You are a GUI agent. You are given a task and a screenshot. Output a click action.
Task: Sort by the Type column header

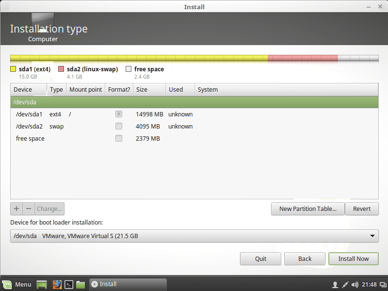[56, 90]
